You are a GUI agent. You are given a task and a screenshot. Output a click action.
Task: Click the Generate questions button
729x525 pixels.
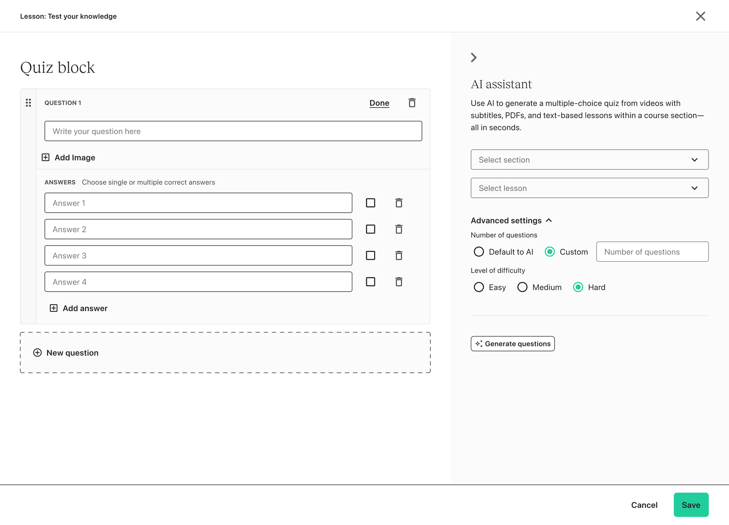[x=512, y=343]
